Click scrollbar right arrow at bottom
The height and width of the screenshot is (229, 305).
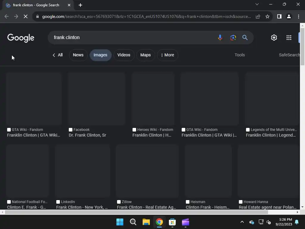(298, 212)
